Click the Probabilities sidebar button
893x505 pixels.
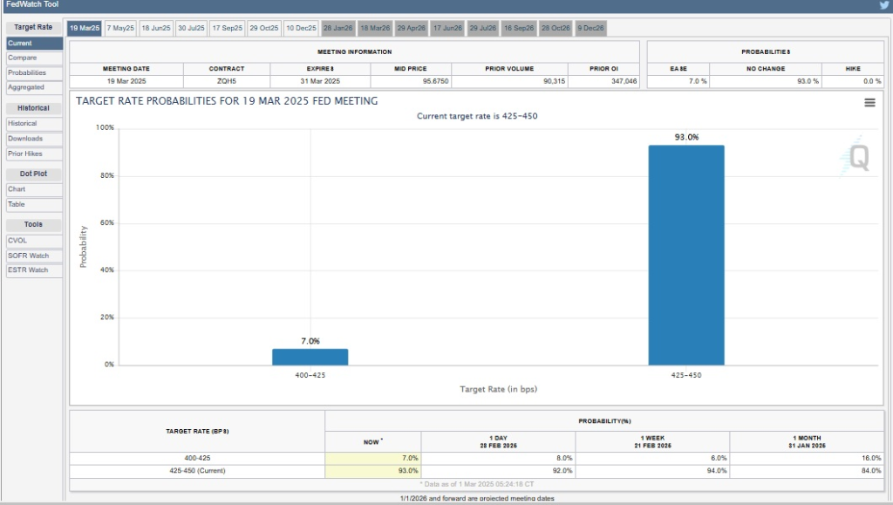pos(33,72)
